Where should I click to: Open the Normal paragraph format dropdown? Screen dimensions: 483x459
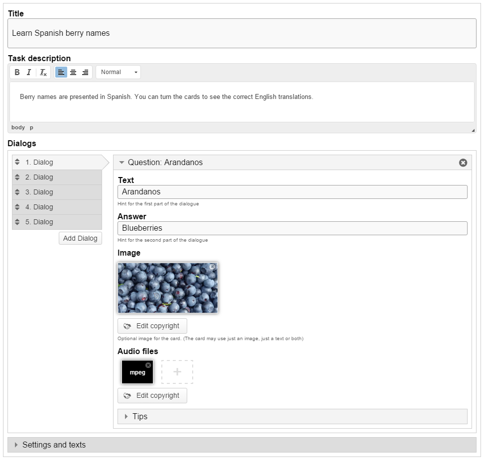tap(119, 72)
